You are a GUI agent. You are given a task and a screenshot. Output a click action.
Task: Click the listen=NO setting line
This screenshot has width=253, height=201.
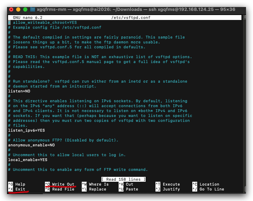19,91
